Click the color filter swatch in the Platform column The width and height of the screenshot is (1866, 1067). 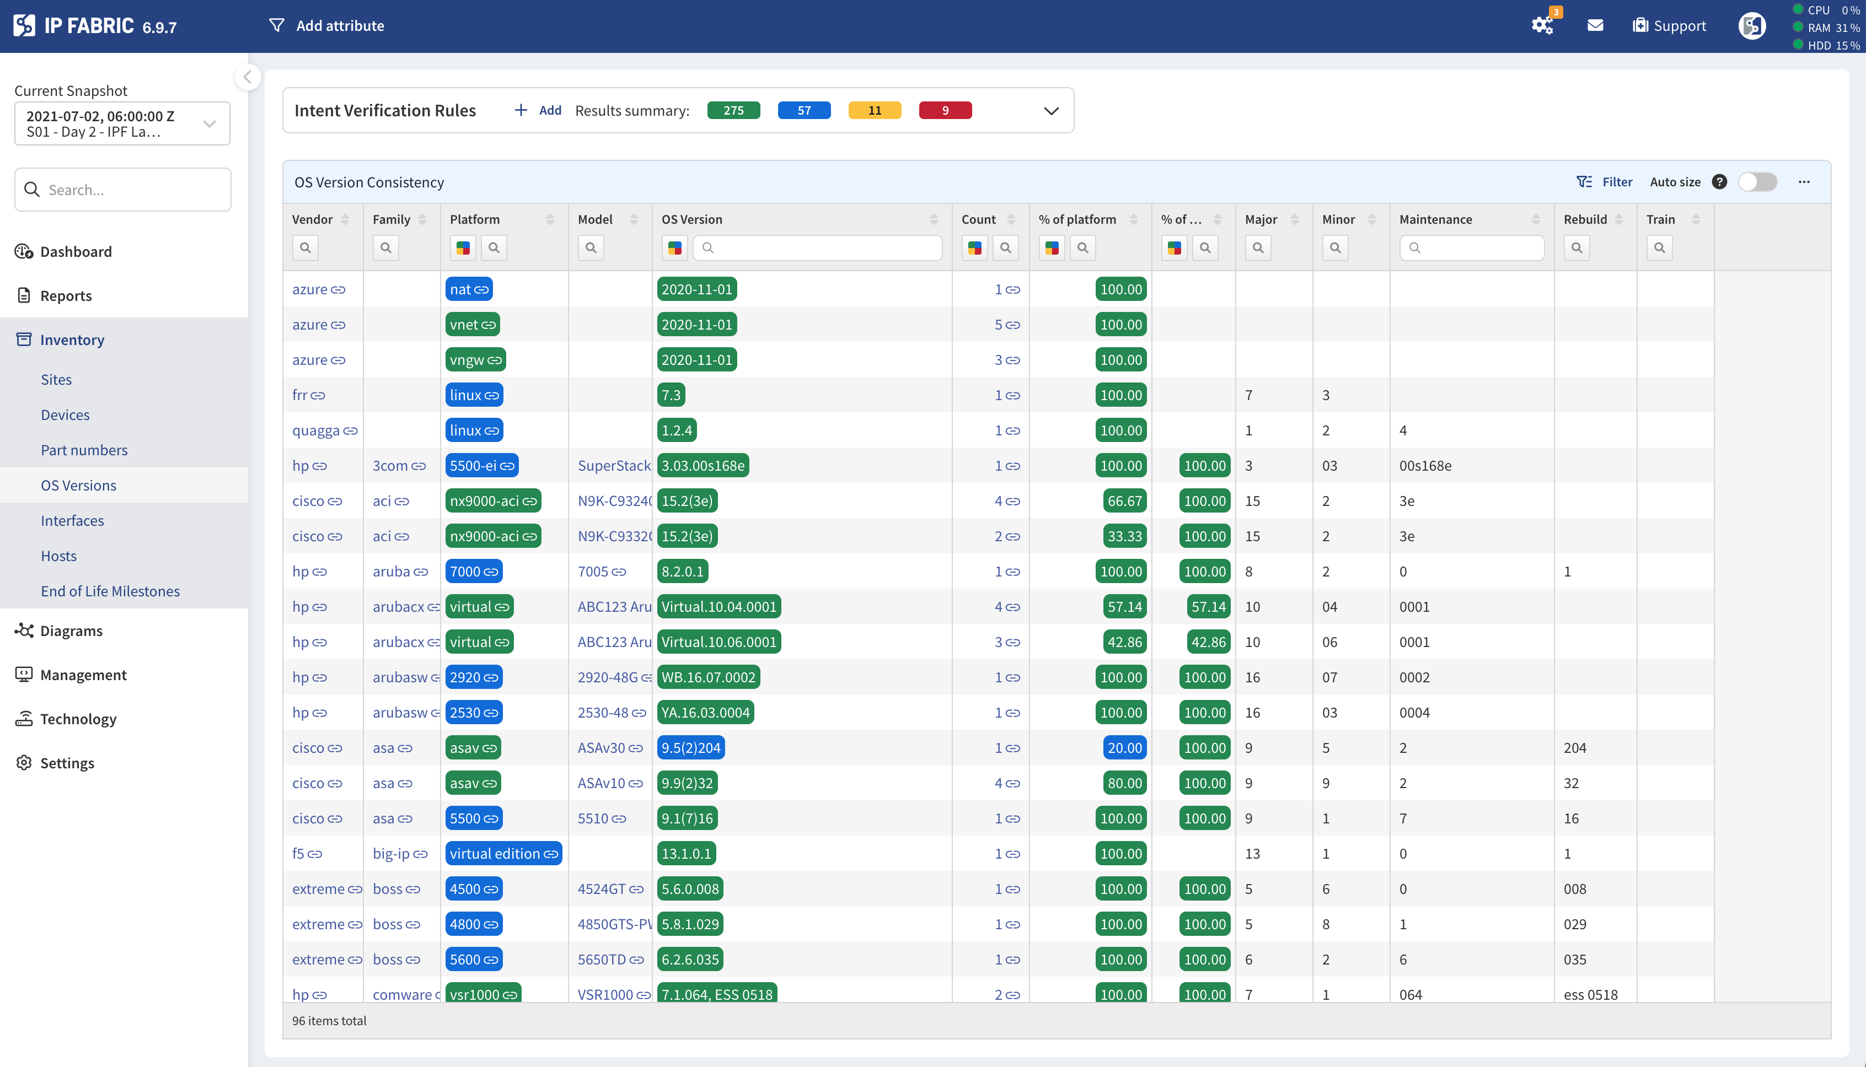(x=463, y=247)
